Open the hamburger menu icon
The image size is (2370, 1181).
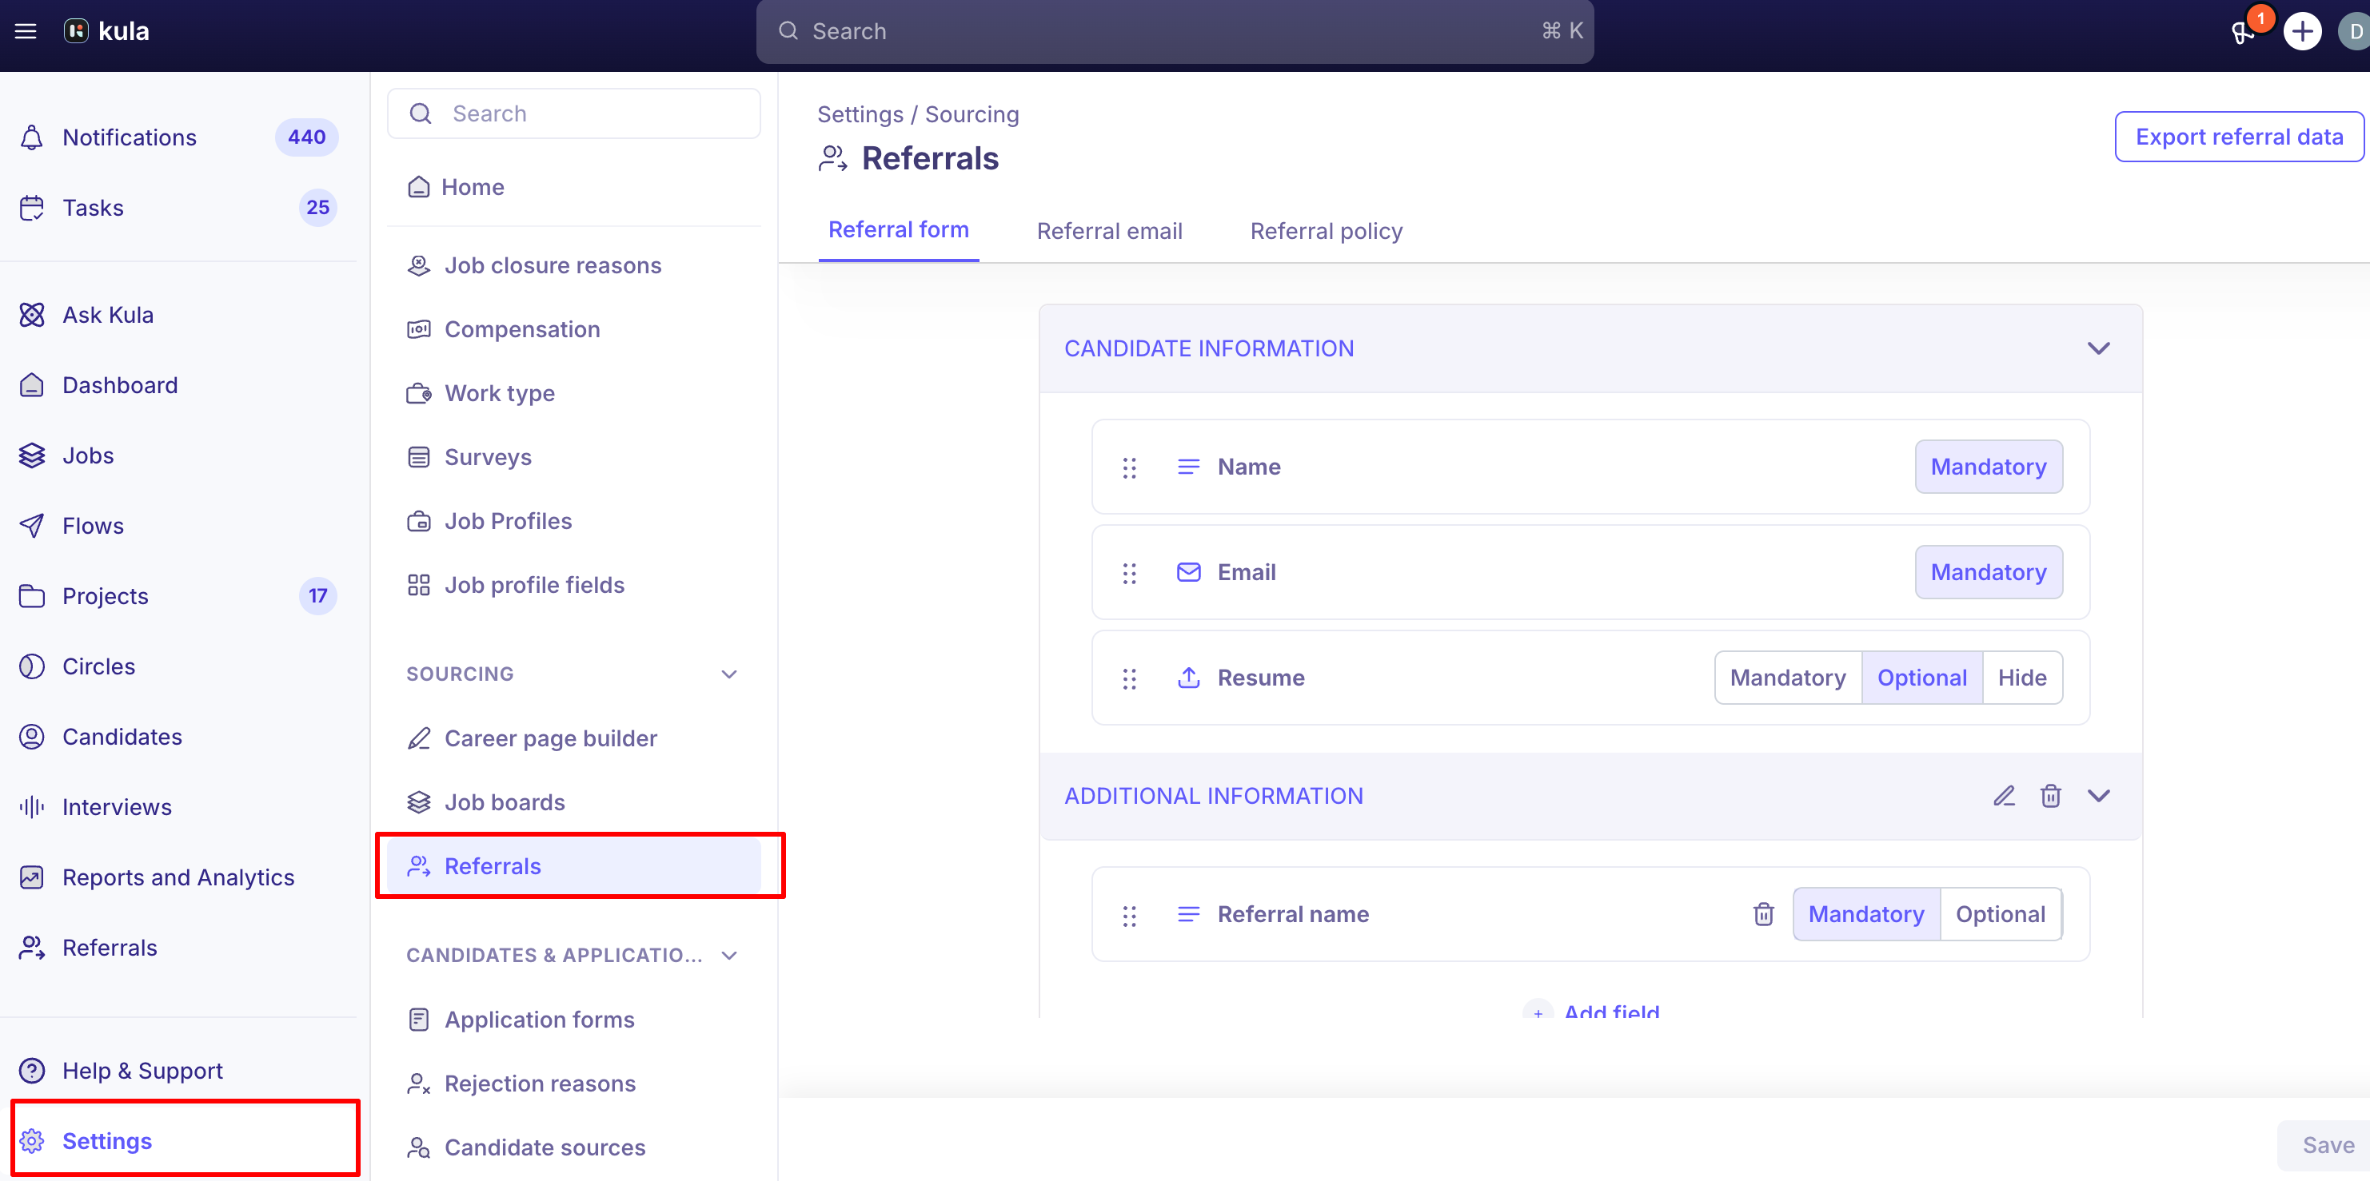click(26, 31)
